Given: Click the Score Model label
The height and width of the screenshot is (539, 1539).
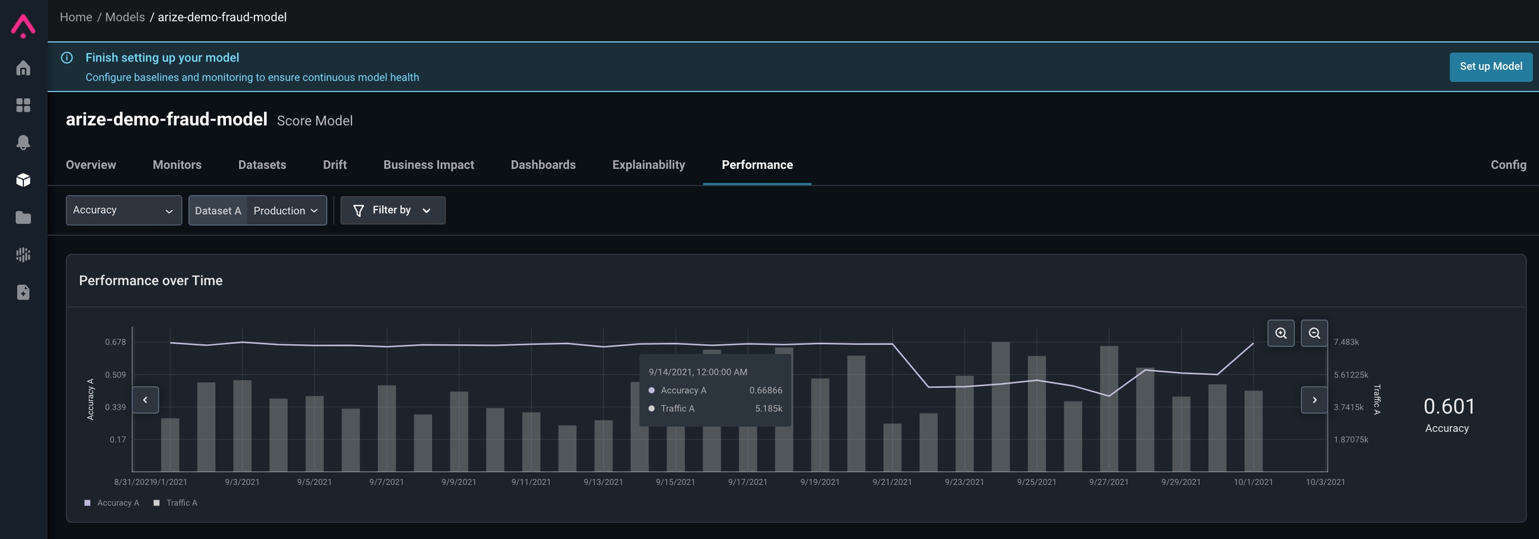Looking at the screenshot, I should (315, 121).
